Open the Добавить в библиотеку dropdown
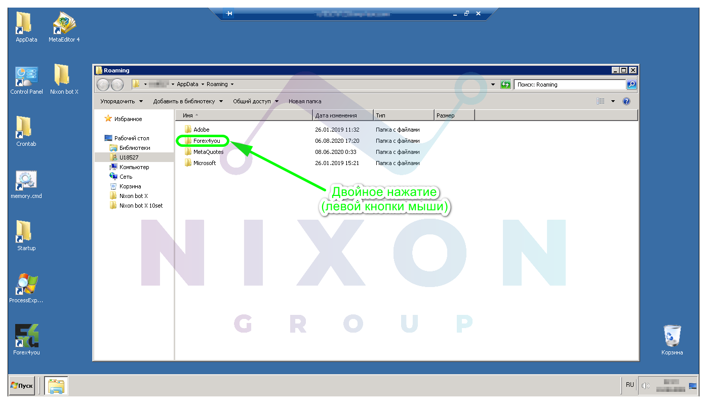This screenshot has height=404, width=707. 188,101
